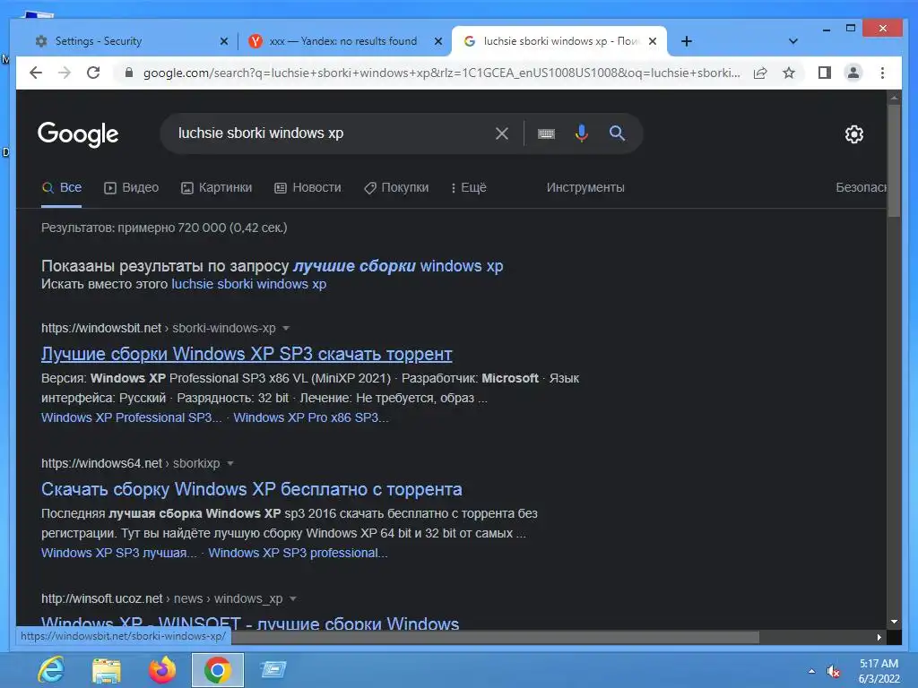This screenshot has width=918, height=688.
Task: Switch to the Settings - Security tab
Action: [x=129, y=41]
